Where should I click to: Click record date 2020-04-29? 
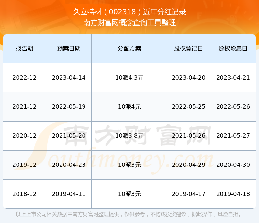(x=188, y=165)
